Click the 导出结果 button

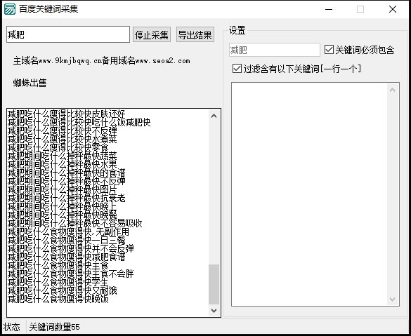[x=195, y=35]
